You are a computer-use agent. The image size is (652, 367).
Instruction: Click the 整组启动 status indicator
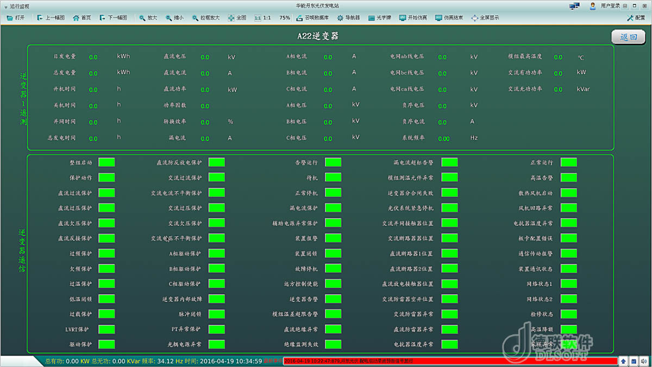tap(106, 162)
